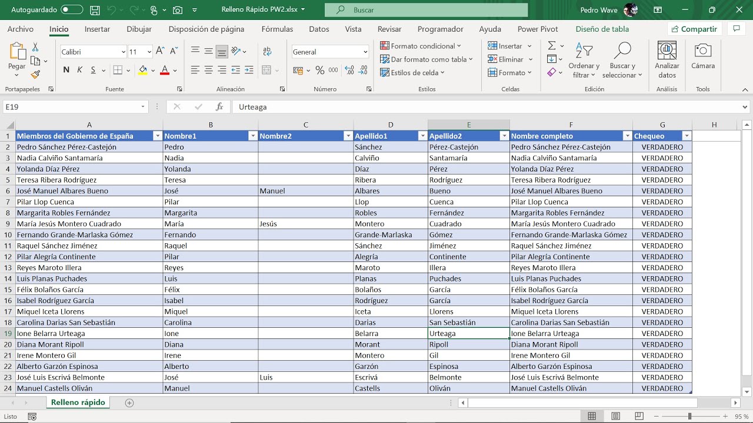Viewport: 753px width, 423px height.
Task: Click the Increase decimals icon
Action: click(x=349, y=70)
